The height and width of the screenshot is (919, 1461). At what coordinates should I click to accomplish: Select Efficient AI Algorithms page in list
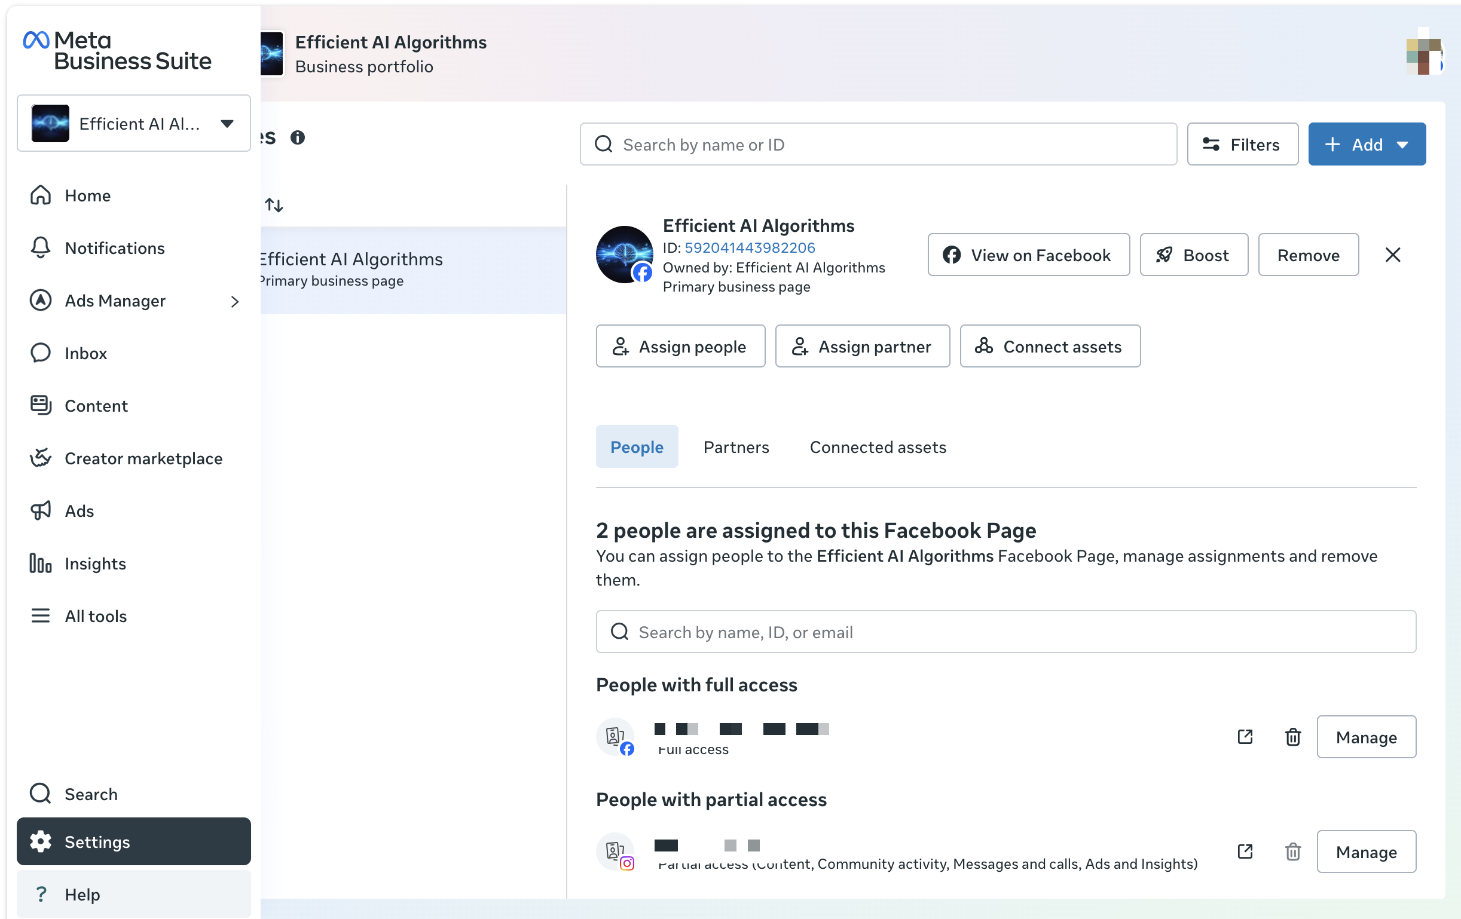[412, 269]
